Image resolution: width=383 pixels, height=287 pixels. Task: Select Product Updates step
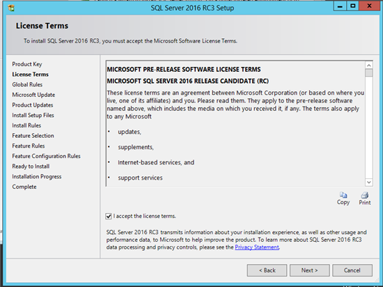click(33, 105)
